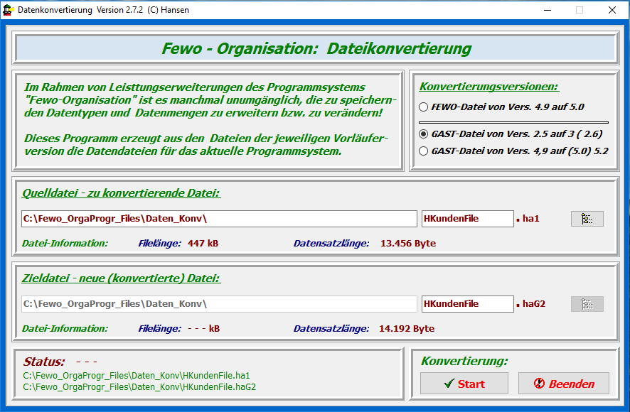
Task: Click the Fewo - Organisation header banner
Action: tap(316, 49)
